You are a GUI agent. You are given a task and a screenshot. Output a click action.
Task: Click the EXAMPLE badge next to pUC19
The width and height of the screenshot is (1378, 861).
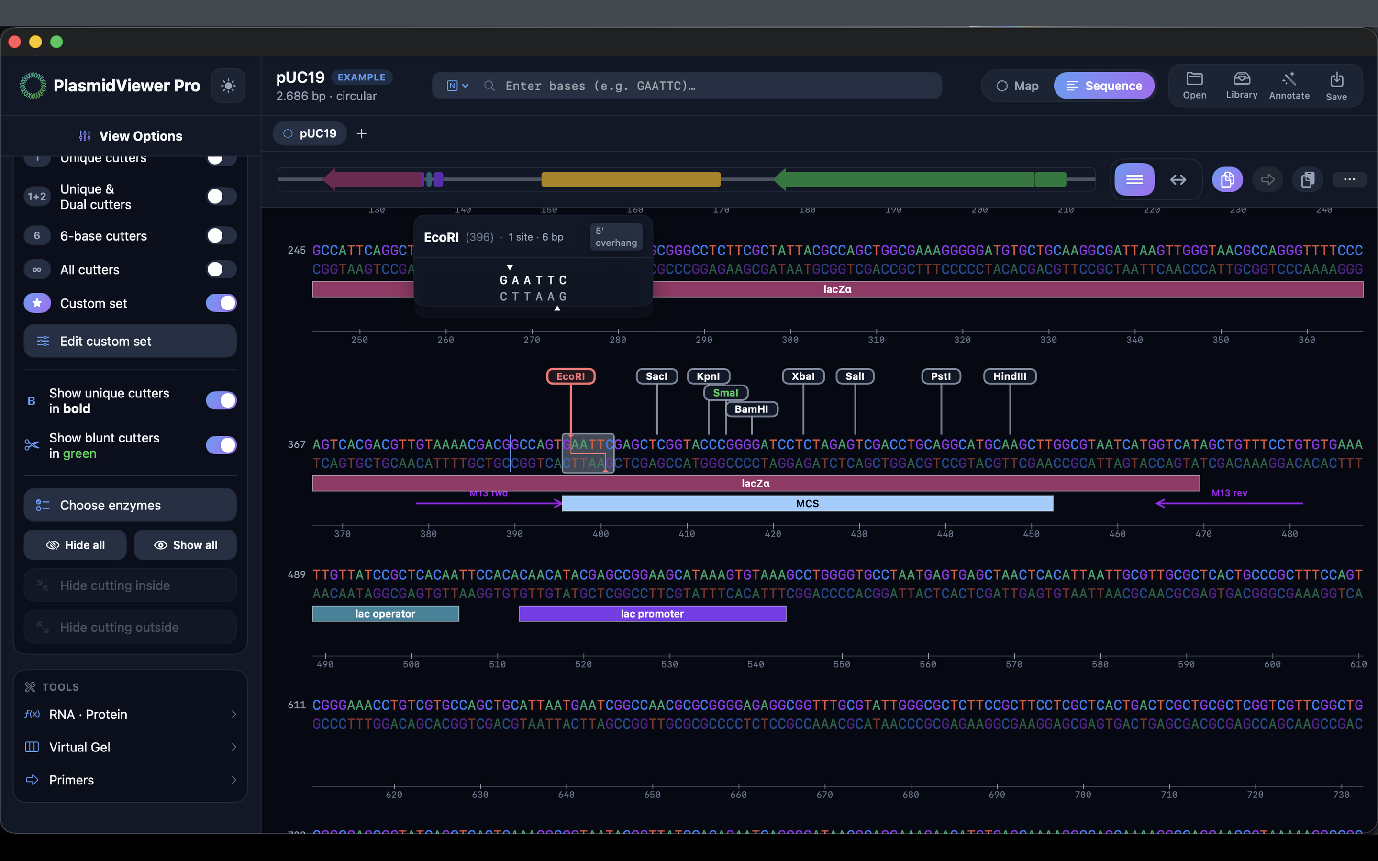click(x=362, y=77)
